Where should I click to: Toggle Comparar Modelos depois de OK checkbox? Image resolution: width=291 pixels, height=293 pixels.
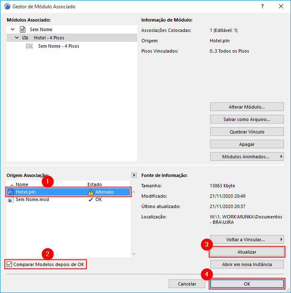pyautogui.click(x=10, y=264)
